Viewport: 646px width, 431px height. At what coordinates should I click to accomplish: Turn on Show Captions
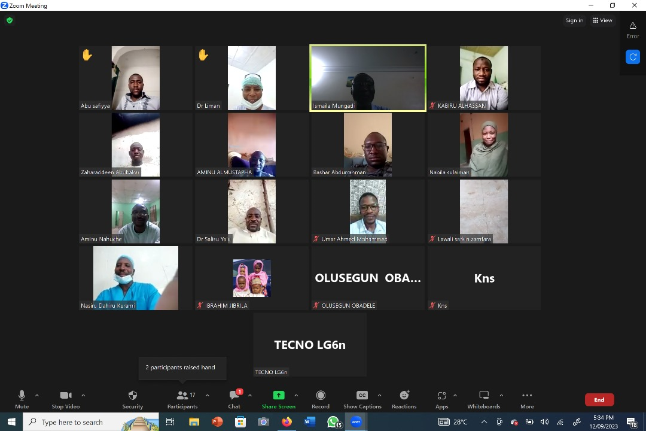point(362,395)
